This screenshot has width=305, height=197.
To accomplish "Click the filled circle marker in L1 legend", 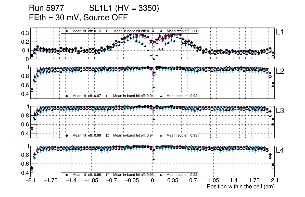I will tap(67, 31).
